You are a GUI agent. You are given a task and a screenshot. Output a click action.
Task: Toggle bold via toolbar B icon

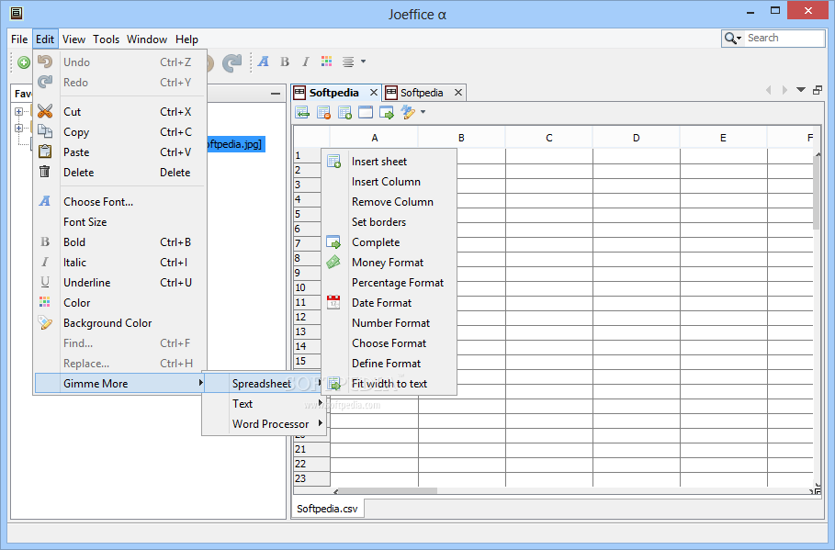285,62
